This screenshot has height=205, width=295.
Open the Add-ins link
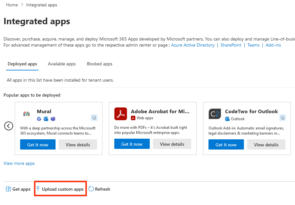click(273, 45)
